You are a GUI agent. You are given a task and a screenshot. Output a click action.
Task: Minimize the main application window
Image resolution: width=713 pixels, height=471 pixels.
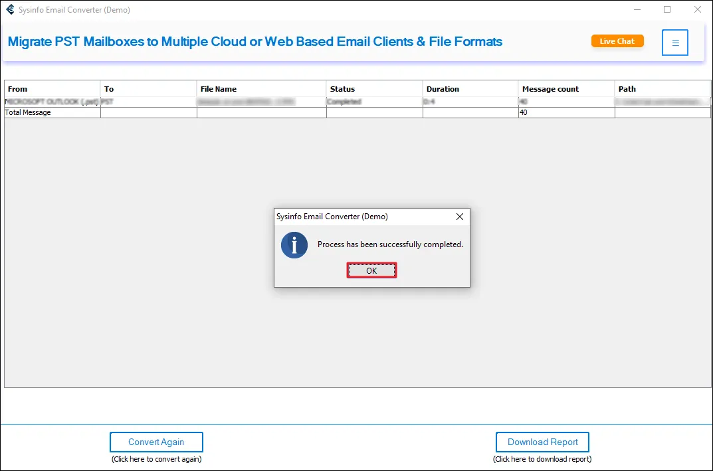click(x=637, y=9)
